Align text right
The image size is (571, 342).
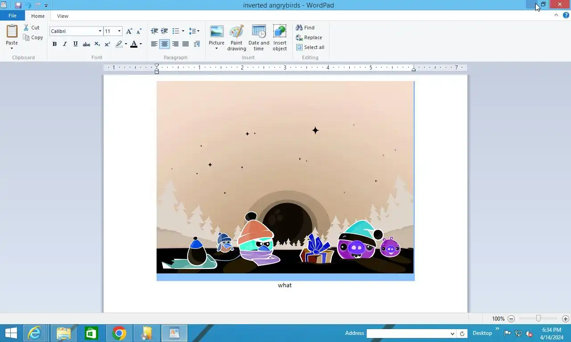click(x=175, y=44)
